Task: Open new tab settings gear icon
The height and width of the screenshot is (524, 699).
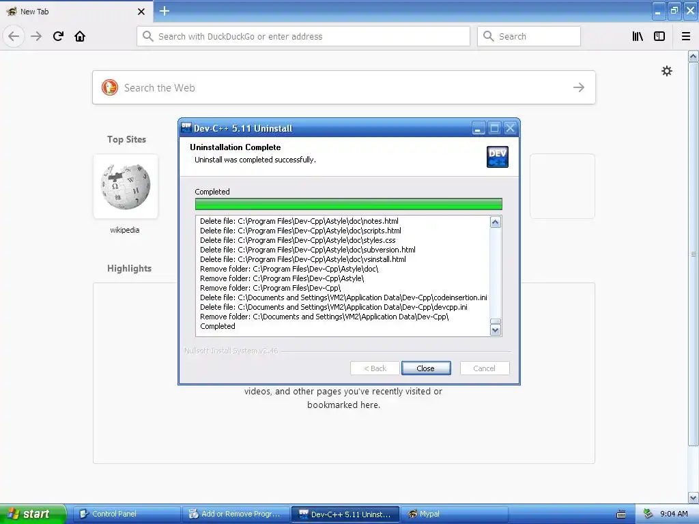Action: (666, 71)
